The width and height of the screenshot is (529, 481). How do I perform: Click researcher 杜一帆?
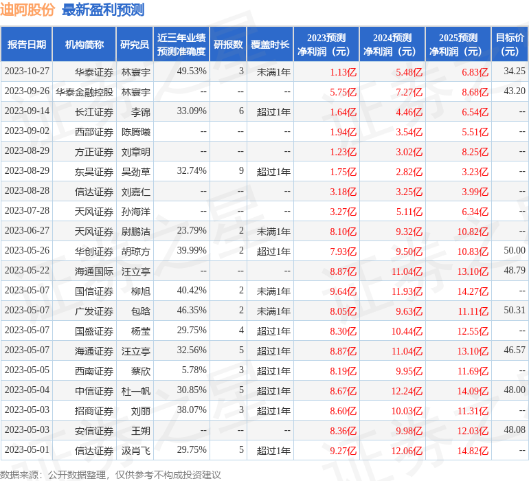coord(136,391)
